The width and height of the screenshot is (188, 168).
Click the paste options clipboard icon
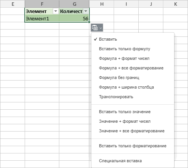tap(95, 28)
